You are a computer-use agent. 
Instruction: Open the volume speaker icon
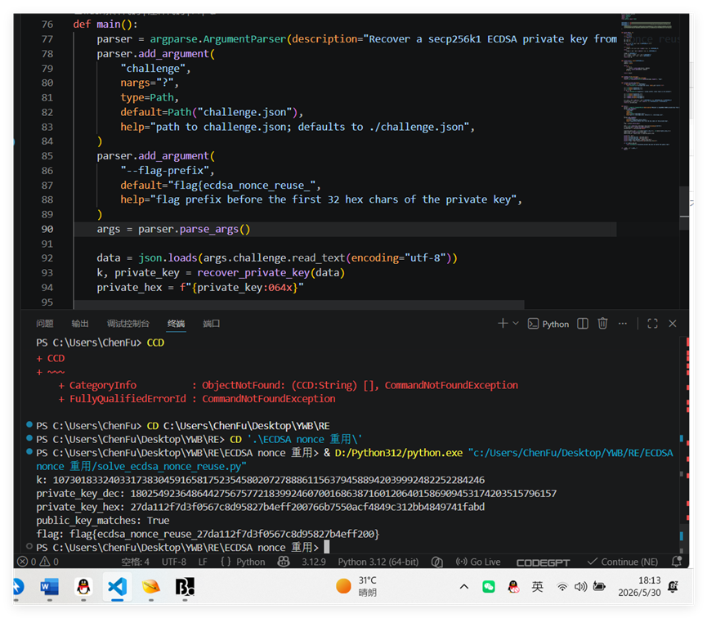coord(580,587)
